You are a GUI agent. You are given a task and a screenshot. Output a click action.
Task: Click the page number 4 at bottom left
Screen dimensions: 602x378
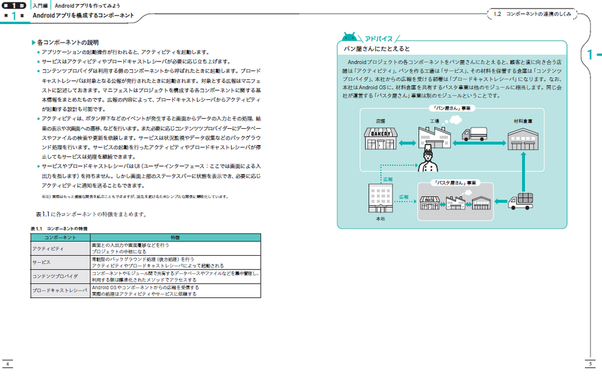pyautogui.click(x=7, y=365)
